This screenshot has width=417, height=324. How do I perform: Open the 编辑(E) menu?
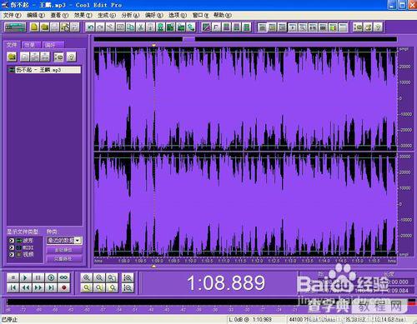pos(35,15)
